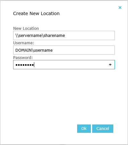Place cursor on "sharename" in the path

tap(54, 36)
